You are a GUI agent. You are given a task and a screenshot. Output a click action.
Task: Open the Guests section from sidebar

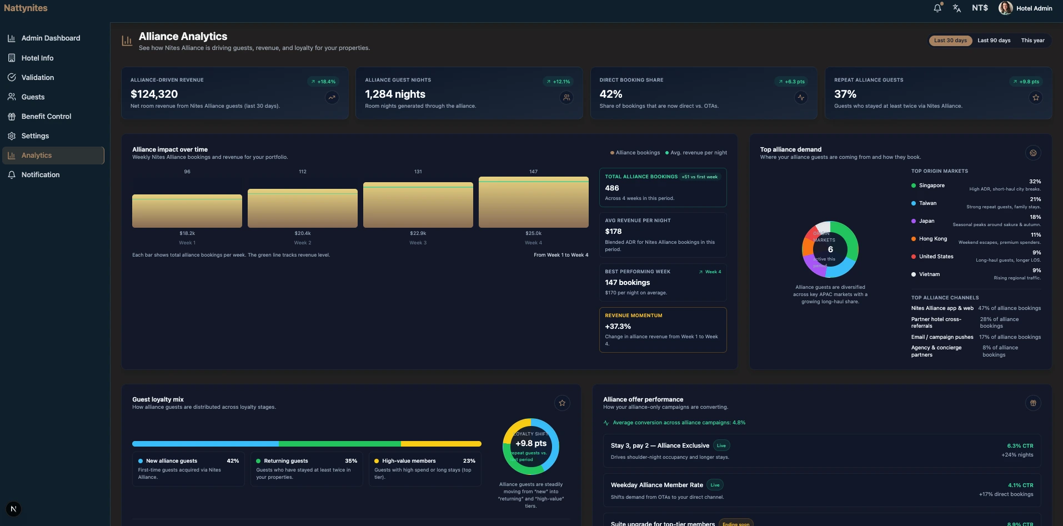(32, 97)
